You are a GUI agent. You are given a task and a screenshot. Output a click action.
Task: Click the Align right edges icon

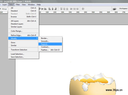(56, 9)
